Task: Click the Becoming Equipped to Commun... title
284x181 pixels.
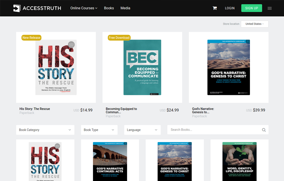Action: [x=122, y=110]
